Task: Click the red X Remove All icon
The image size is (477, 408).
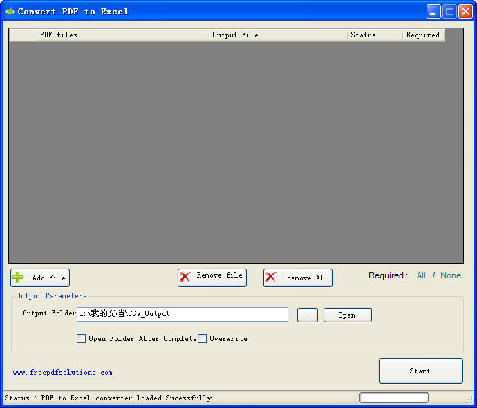Action: coord(272,278)
